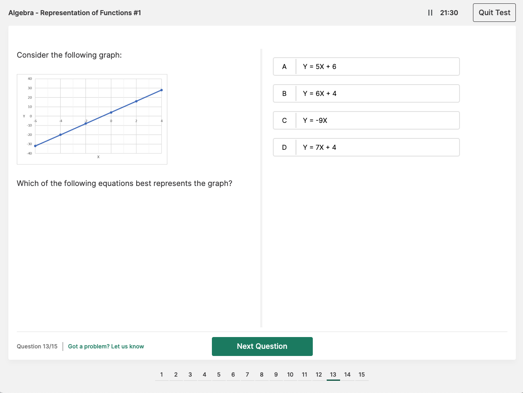Viewport: 523px width, 393px height.
Task: Advance to question 14
Action: pos(347,374)
